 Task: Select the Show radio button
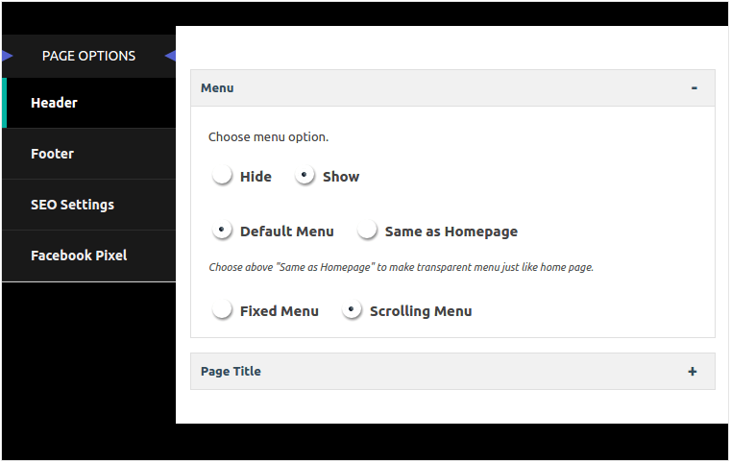tap(305, 176)
